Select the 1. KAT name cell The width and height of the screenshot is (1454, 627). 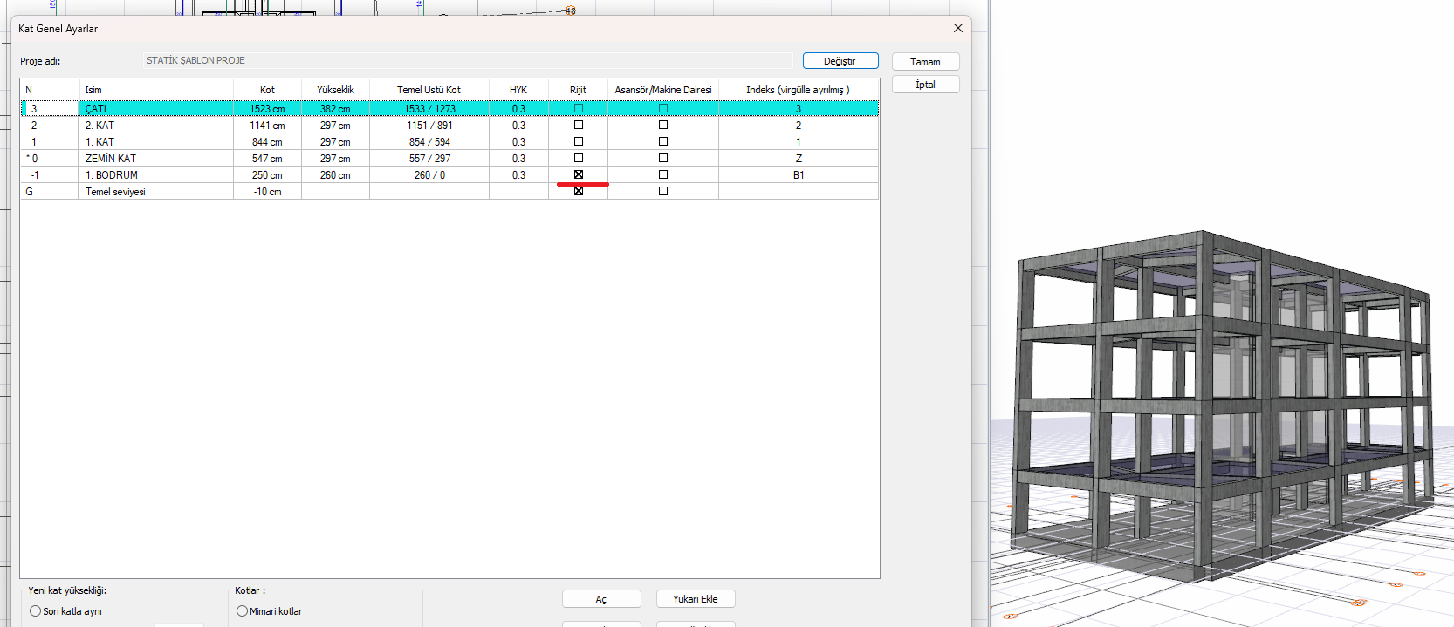pyautogui.click(x=156, y=142)
